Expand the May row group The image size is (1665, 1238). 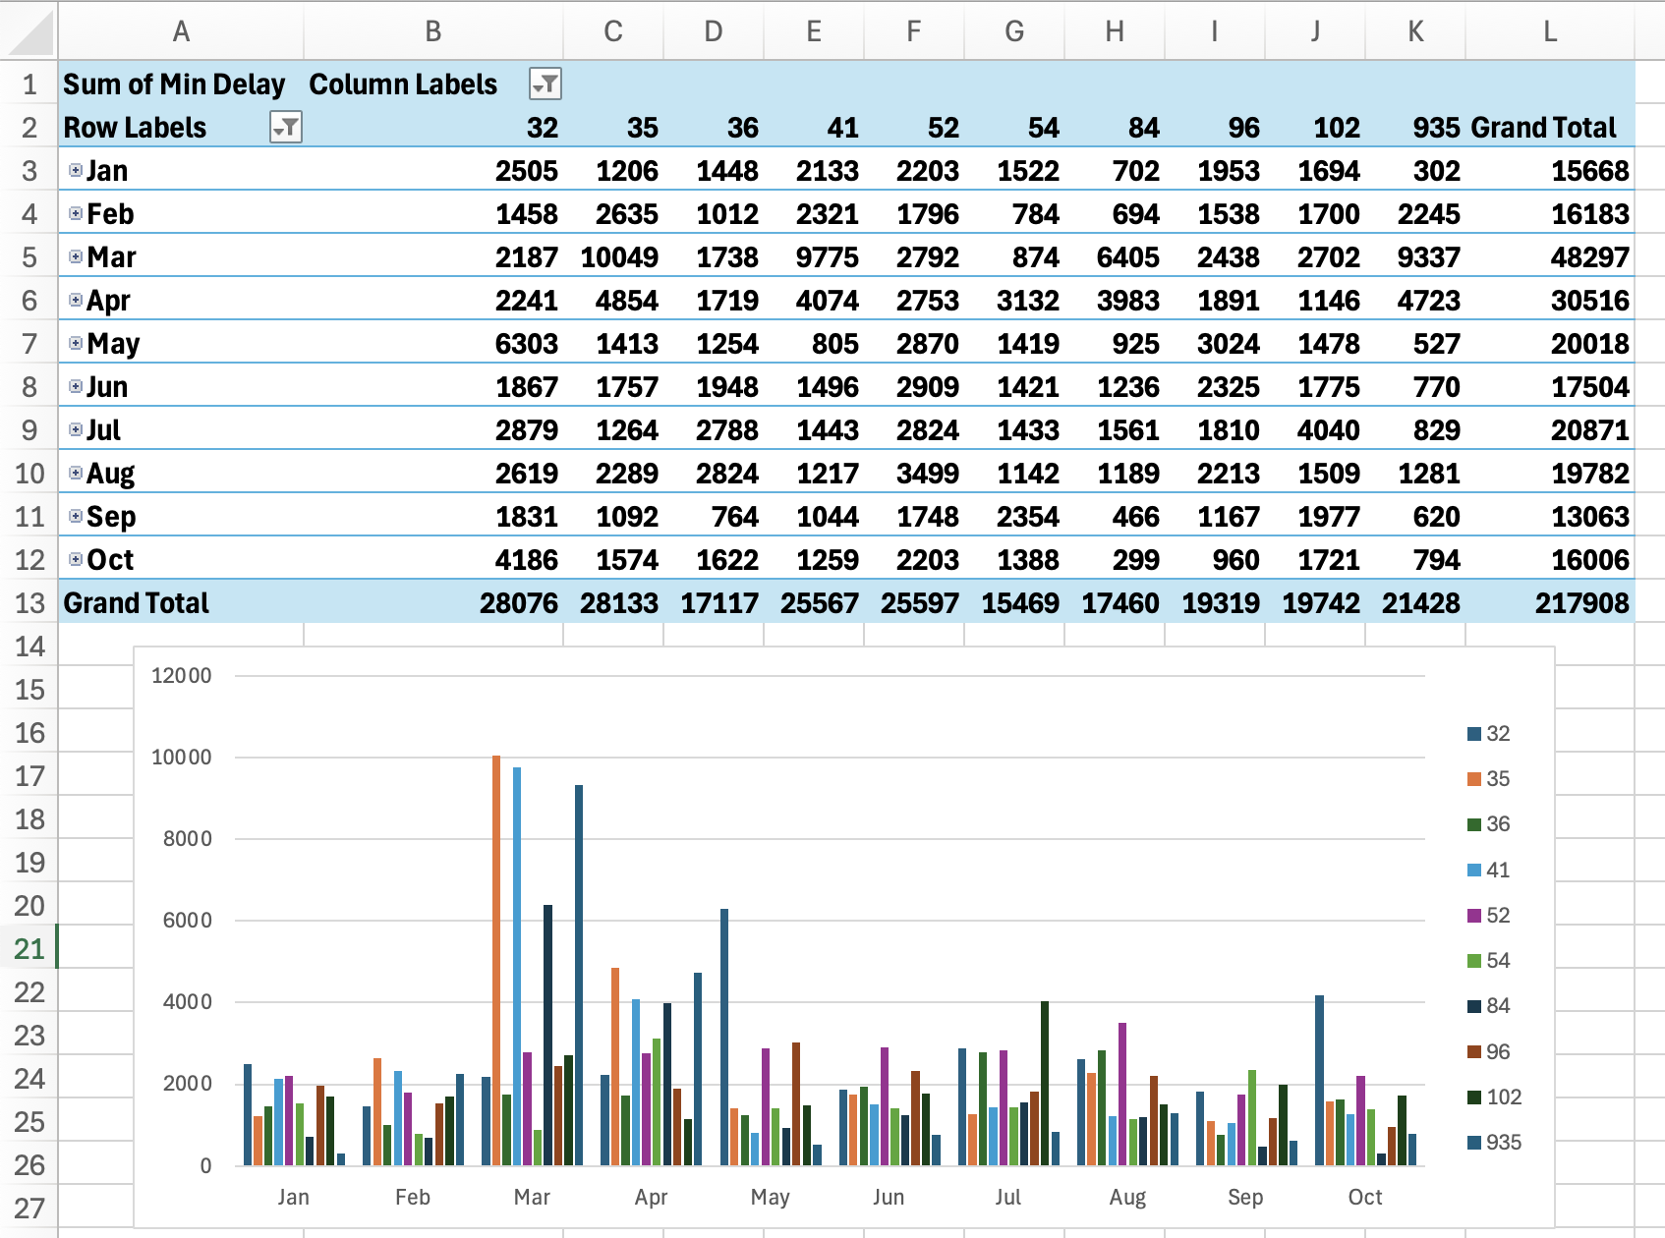coord(76,343)
